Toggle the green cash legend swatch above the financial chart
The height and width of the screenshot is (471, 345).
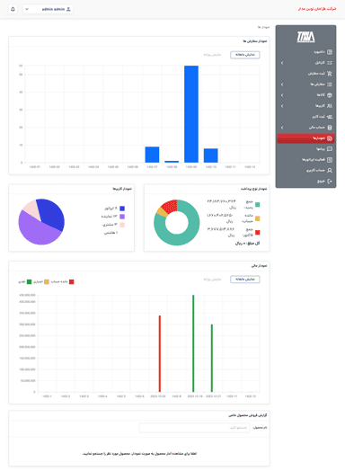[x=29, y=281]
